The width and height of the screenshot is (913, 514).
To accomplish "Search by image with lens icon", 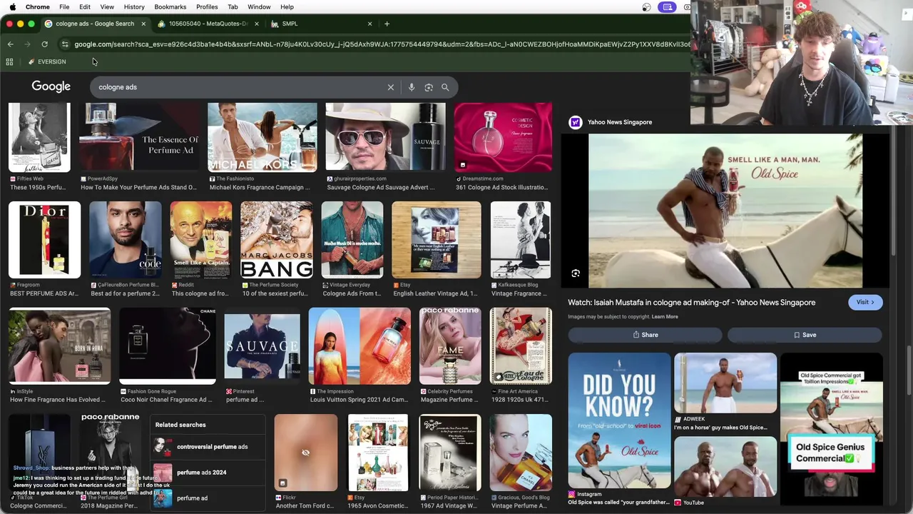I will [x=429, y=87].
